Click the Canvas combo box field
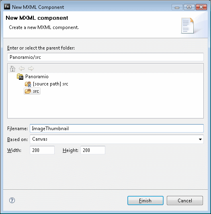Viewport: 211px width, 214px height. 117,139
